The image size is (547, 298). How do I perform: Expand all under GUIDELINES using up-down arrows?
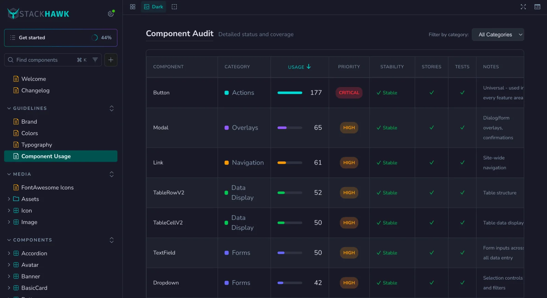click(x=111, y=108)
